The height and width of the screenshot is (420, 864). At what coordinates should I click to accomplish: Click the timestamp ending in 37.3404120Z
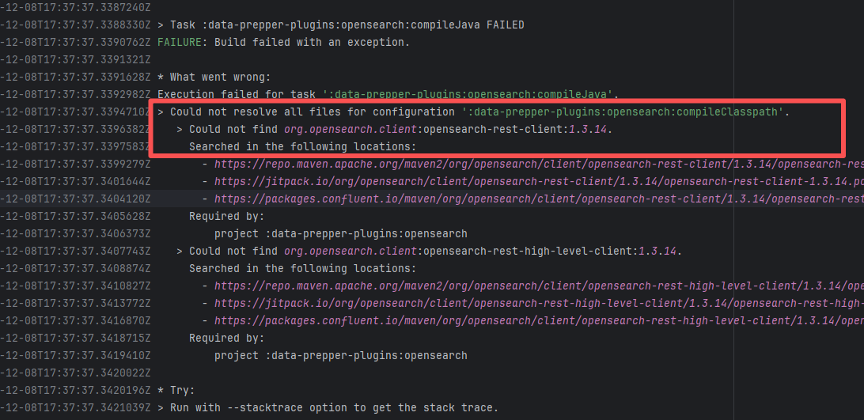(75, 199)
